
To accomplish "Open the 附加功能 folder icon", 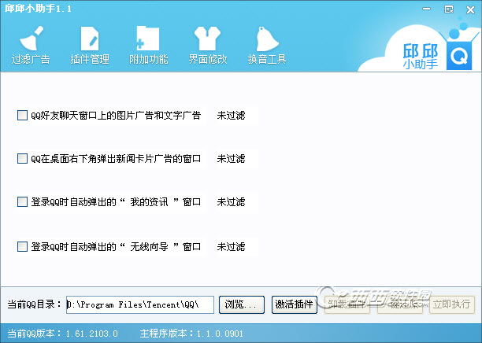I will point(148,39).
